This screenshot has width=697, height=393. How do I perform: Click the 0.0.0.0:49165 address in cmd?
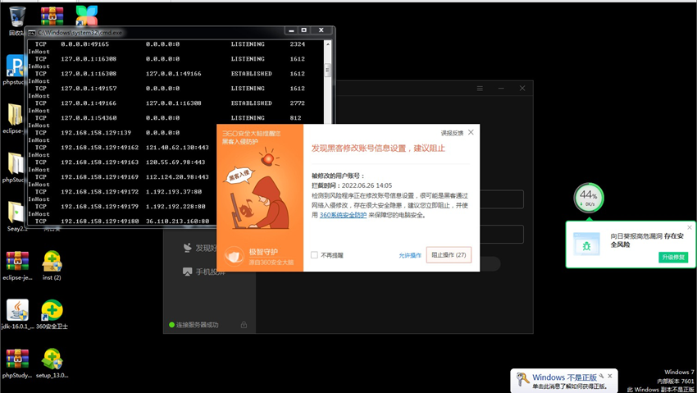click(x=85, y=44)
